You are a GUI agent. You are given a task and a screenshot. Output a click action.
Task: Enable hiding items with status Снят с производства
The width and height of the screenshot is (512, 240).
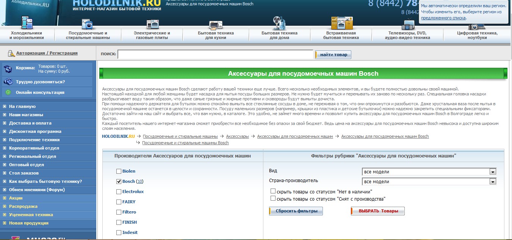273,198
